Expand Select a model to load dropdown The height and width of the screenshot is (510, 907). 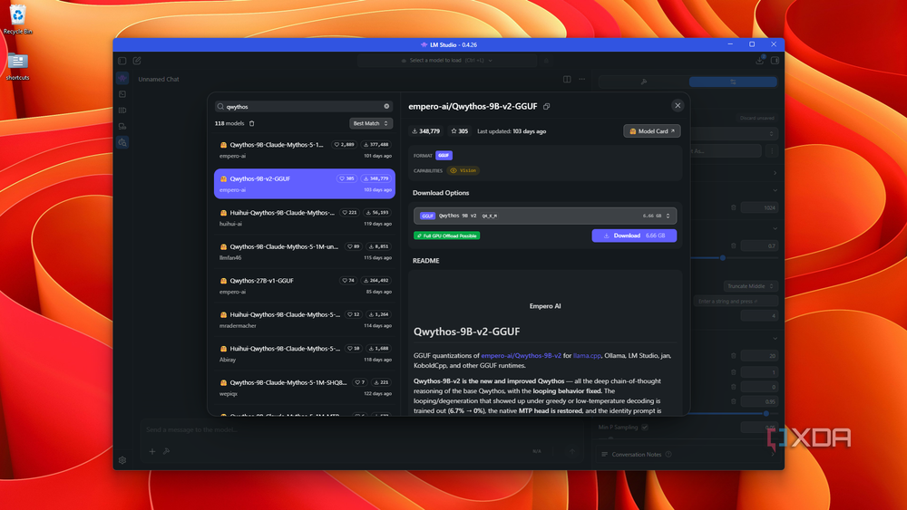(x=447, y=60)
